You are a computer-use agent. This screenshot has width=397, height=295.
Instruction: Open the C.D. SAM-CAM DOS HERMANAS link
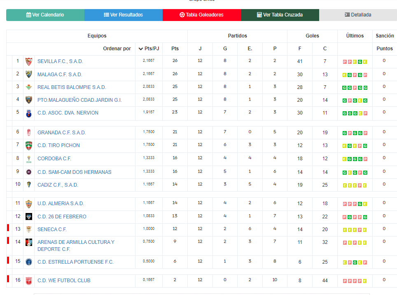click(75, 172)
